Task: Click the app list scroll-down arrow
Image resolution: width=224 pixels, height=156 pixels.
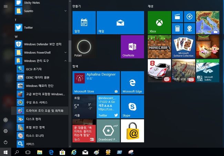Action: [x=70, y=146]
